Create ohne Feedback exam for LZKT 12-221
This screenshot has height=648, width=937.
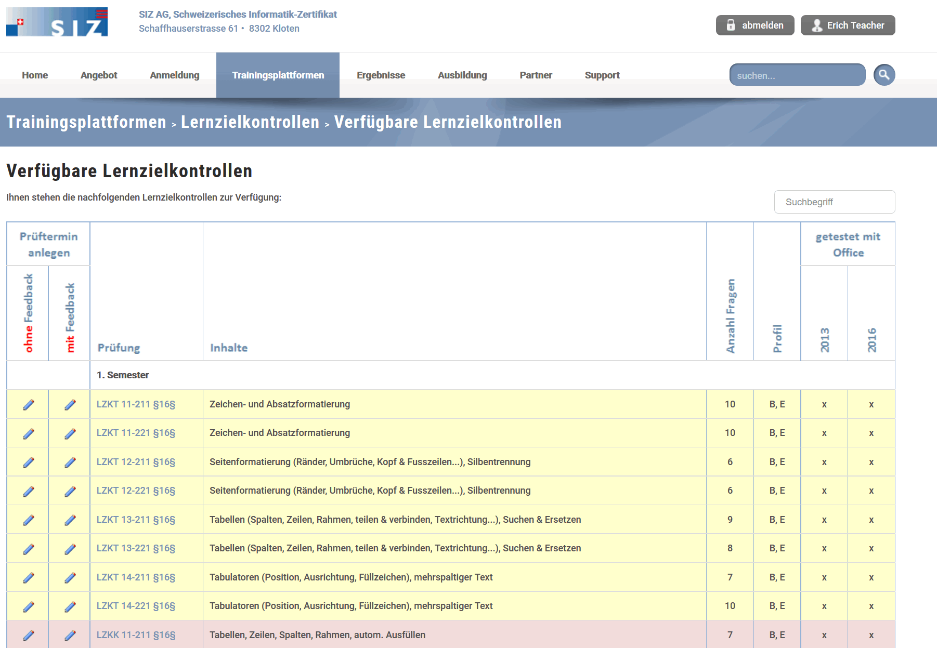29,491
